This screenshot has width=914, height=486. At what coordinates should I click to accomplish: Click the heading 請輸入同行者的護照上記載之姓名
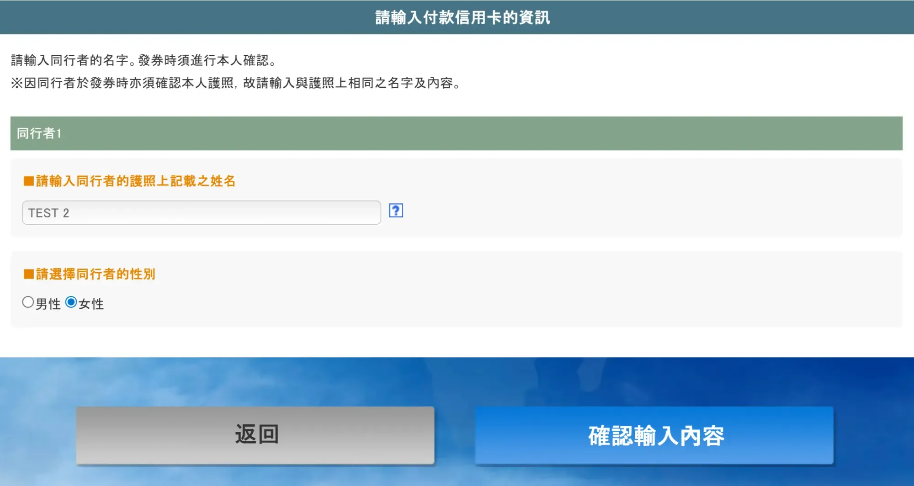(x=135, y=181)
